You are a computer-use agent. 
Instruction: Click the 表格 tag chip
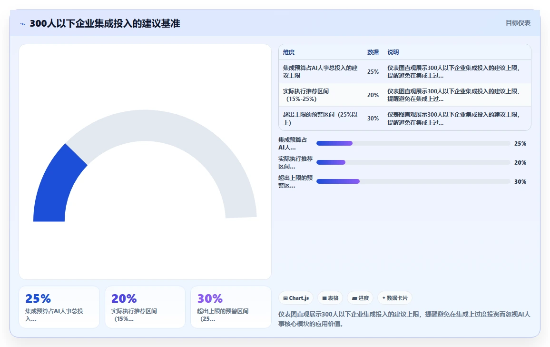330,298
